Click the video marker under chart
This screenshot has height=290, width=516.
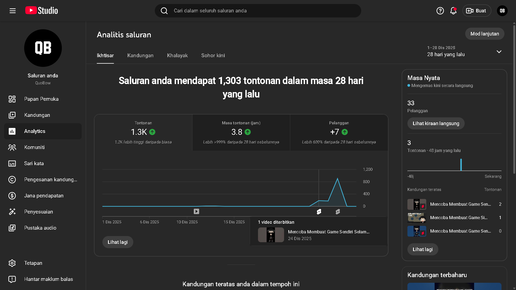tap(196, 212)
